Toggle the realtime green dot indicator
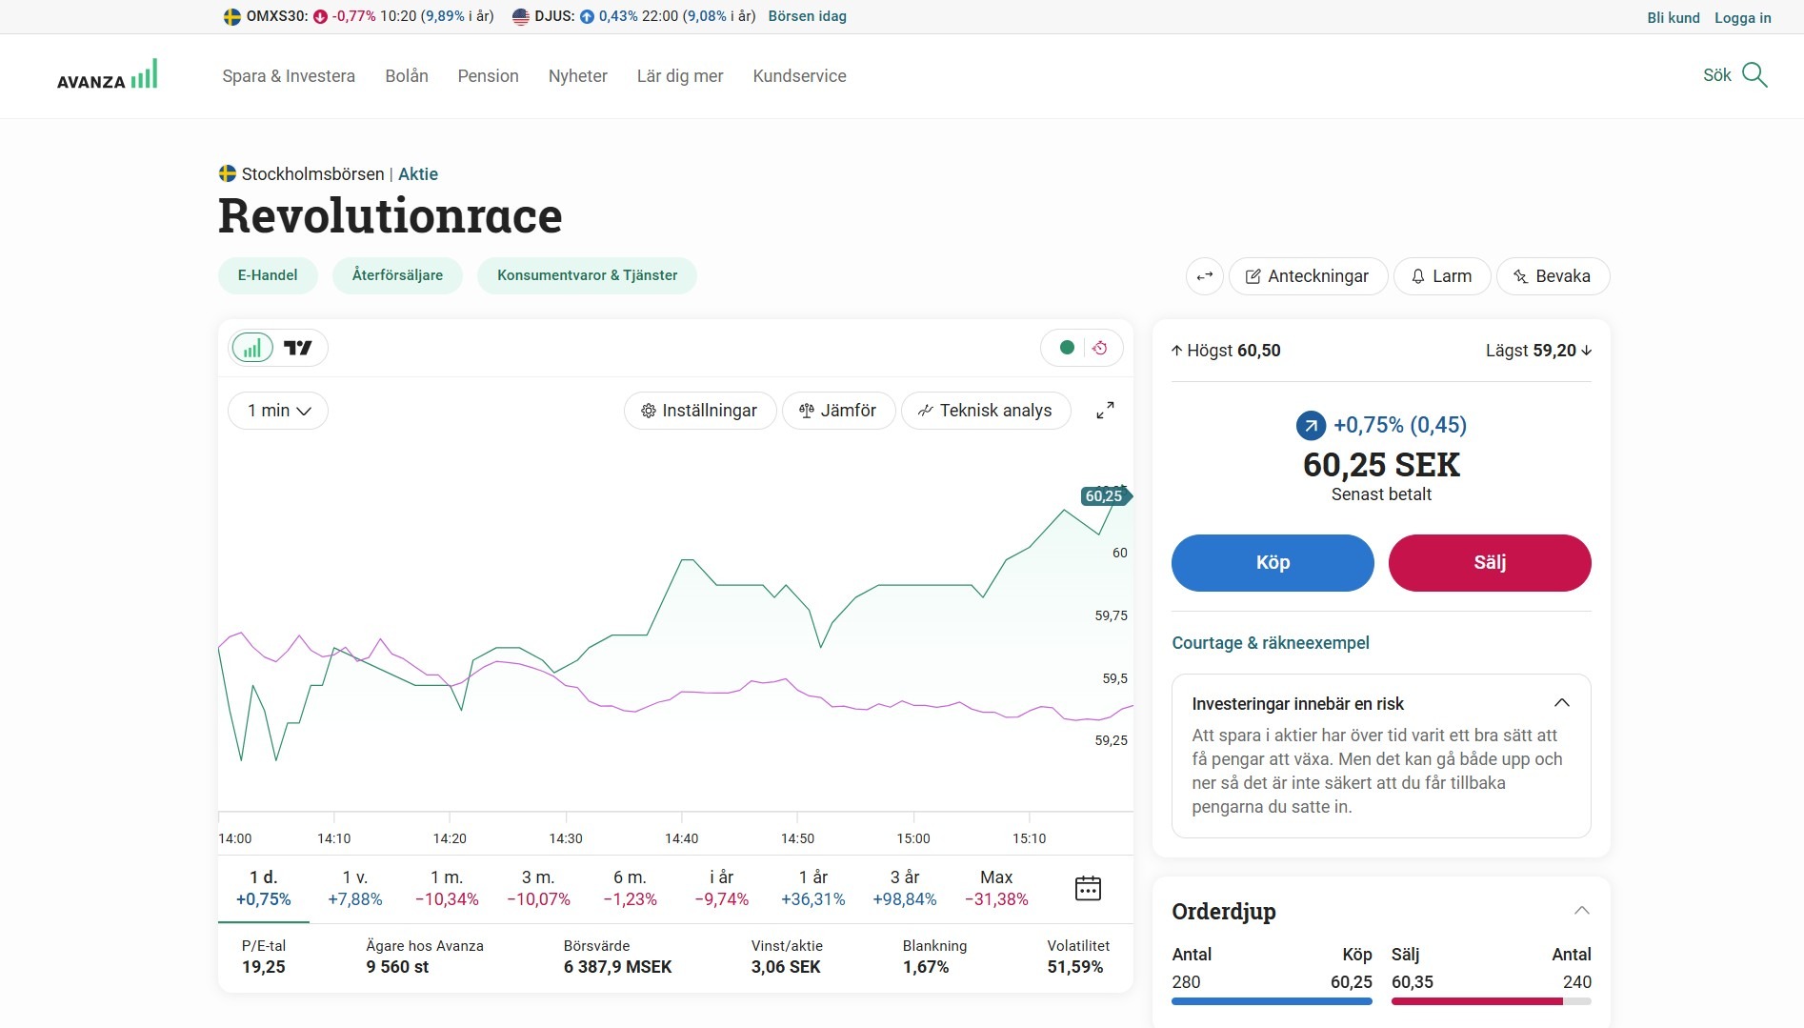1804x1028 pixels. (x=1067, y=348)
